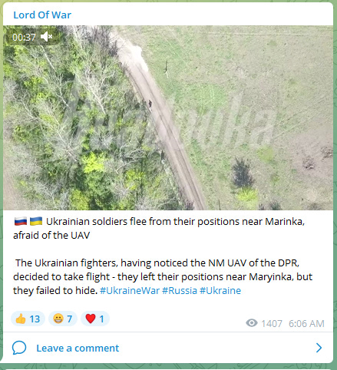Click the Russian flag emoji
This screenshot has height=370, width=337.
pos(21,221)
